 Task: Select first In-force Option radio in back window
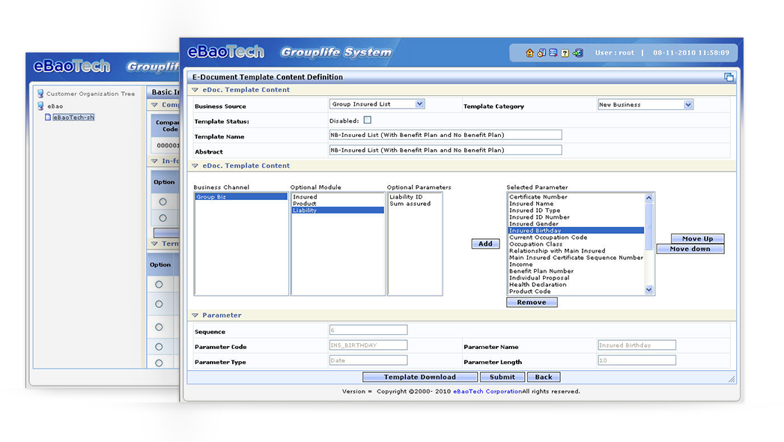(162, 202)
